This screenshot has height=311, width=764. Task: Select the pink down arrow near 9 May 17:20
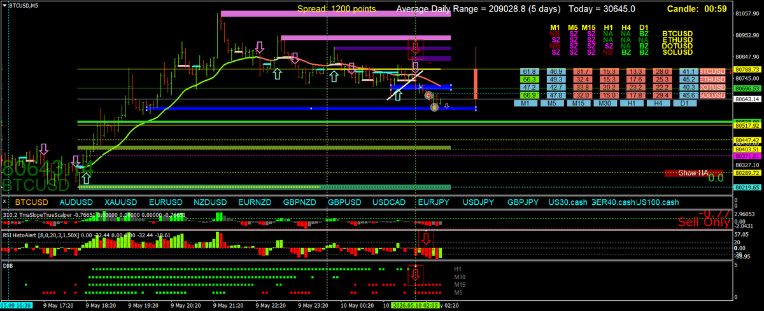click(43, 149)
